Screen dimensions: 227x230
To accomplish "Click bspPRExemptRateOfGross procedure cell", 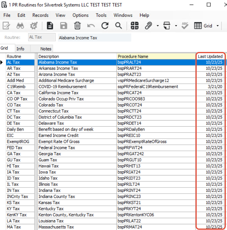I will point(156,142).
